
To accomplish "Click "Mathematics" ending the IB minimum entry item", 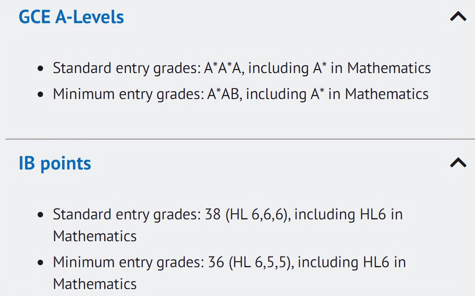I will [x=94, y=284].
